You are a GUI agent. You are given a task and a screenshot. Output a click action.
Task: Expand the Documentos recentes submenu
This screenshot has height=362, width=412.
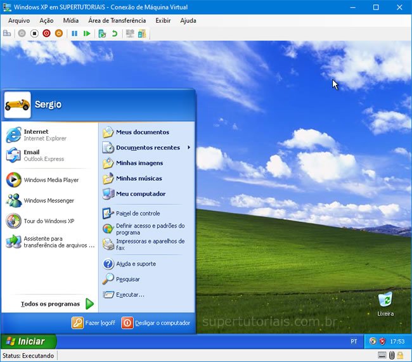[148, 148]
